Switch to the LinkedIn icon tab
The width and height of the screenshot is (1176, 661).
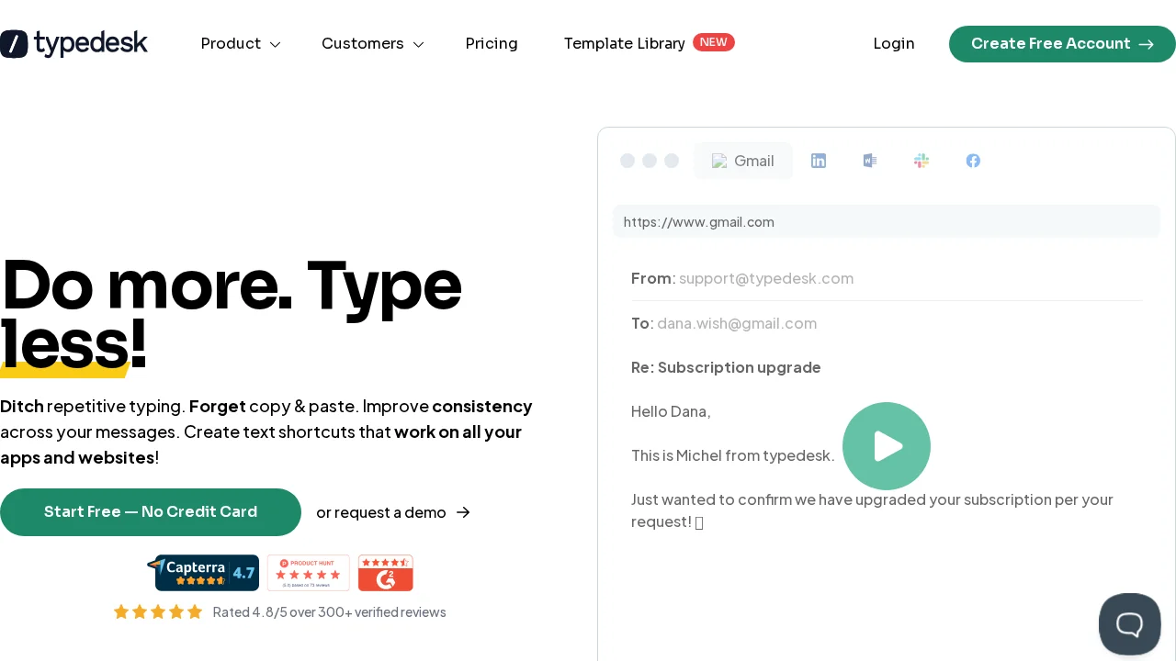click(x=819, y=161)
